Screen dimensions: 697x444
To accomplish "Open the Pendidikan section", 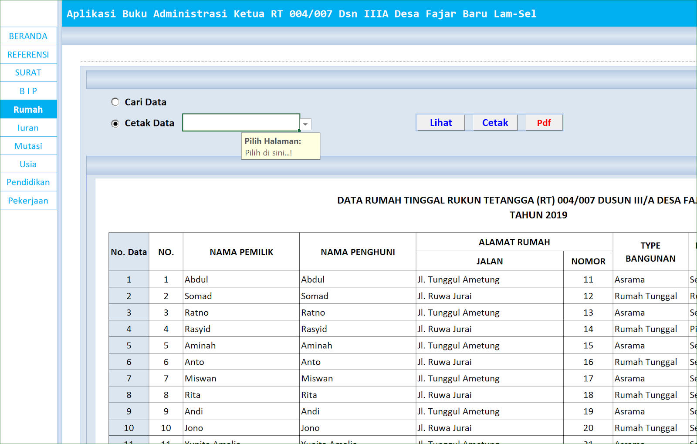I will tap(28, 182).
